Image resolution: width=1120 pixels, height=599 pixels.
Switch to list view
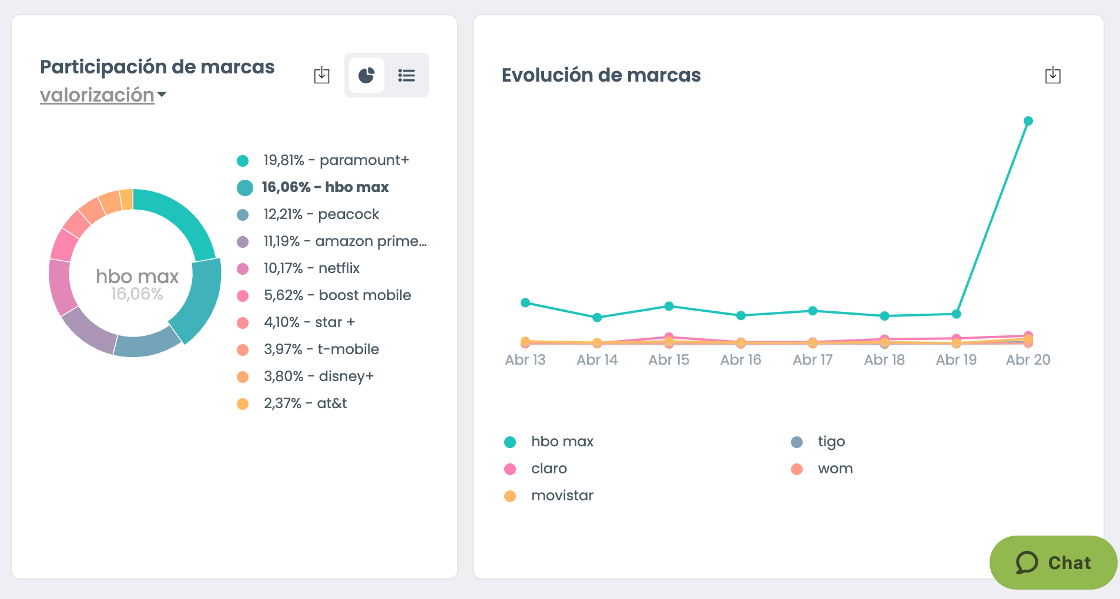pos(407,75)
